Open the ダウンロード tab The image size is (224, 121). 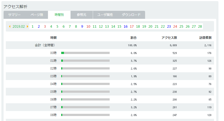coord(131,15)
